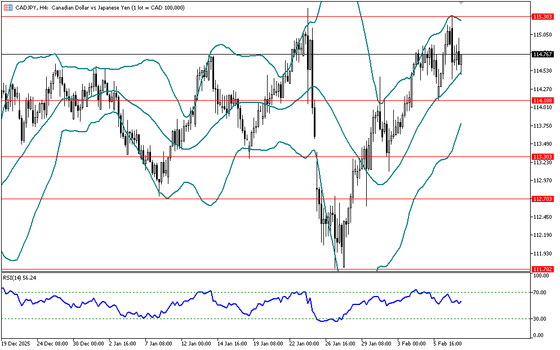This screenshot has width=560, height=350.
Task: Click the 26 Jan 16:00 time label
Action: (342, 343)
